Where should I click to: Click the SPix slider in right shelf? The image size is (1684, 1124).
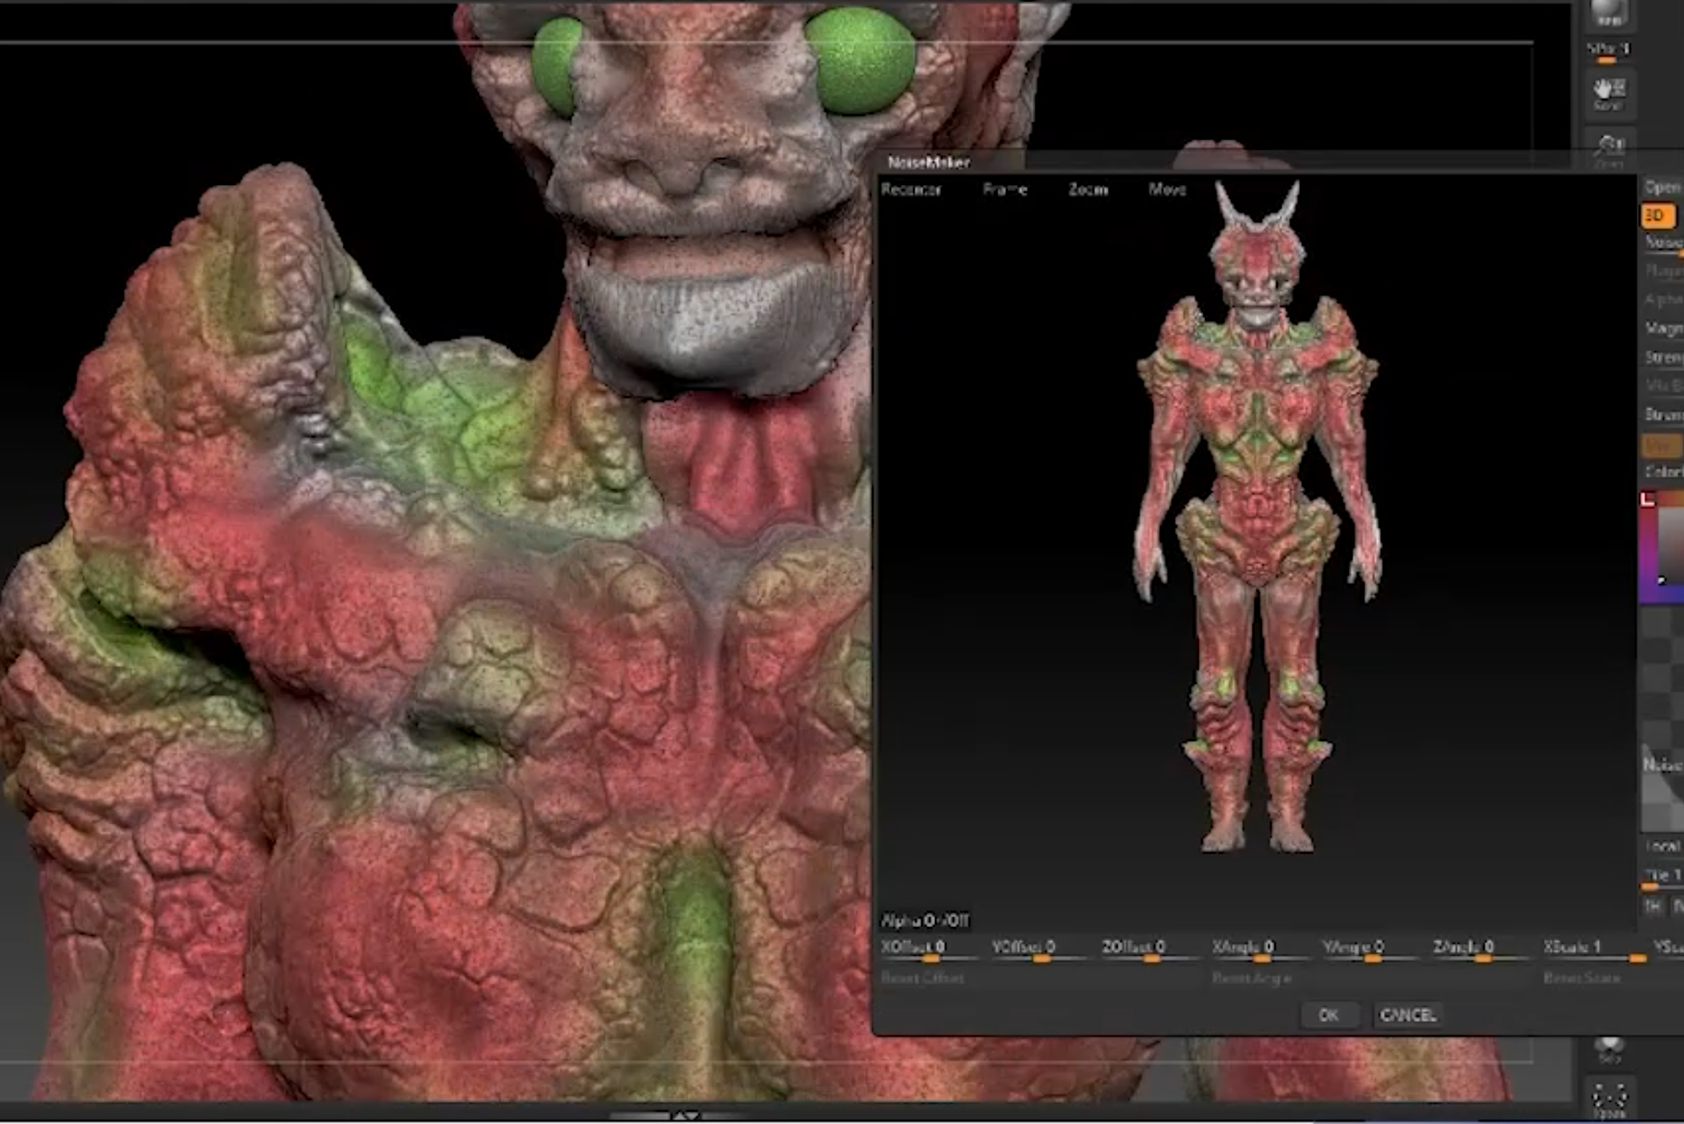(1608, 52)
